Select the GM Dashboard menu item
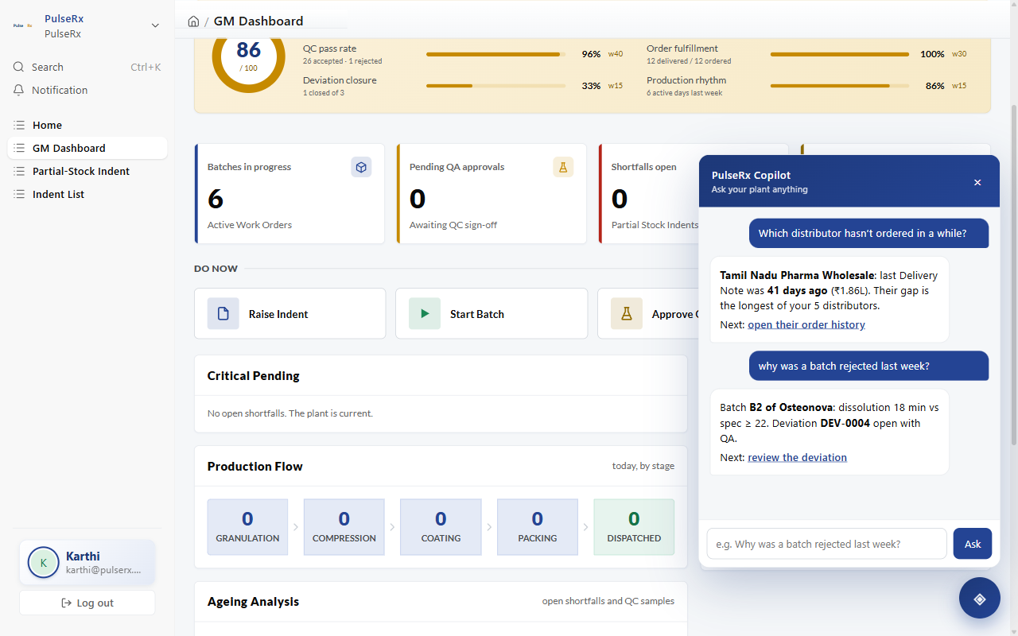 (x=87, y=149)
